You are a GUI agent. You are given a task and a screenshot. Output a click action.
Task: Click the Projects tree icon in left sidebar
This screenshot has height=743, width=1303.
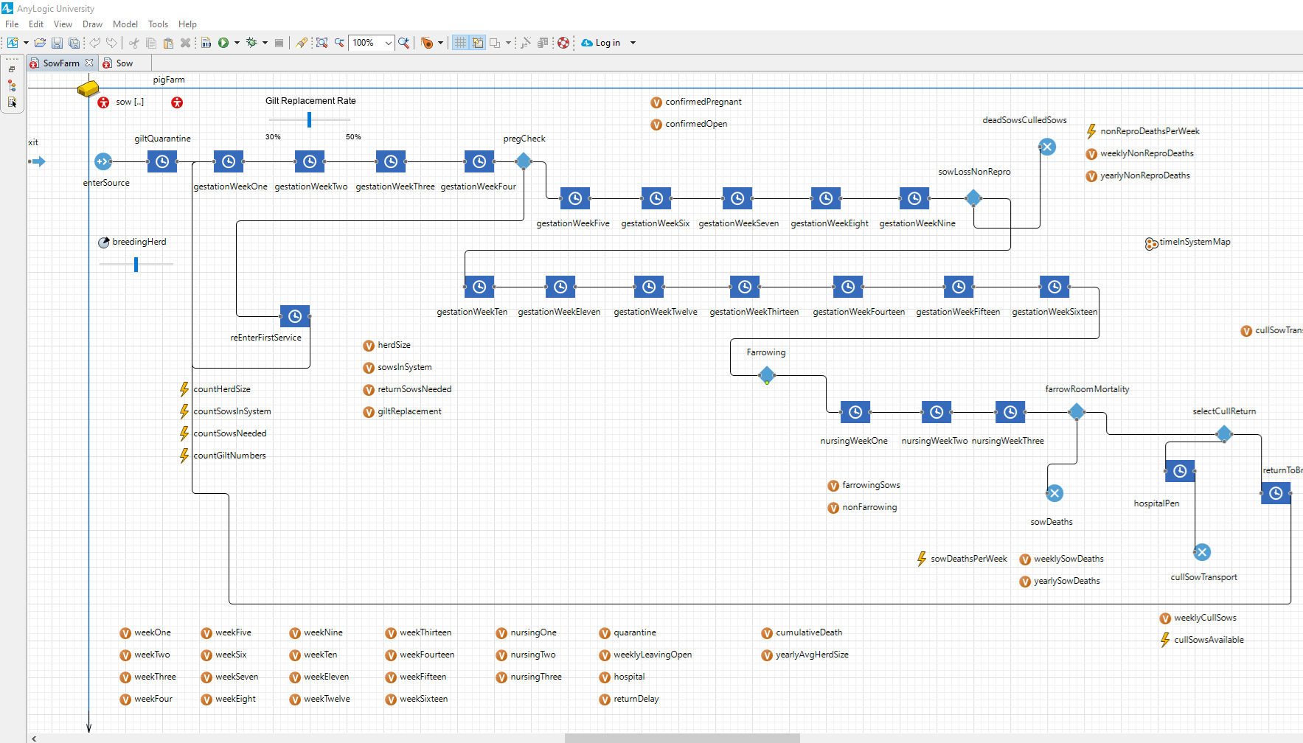click(12, 86)
